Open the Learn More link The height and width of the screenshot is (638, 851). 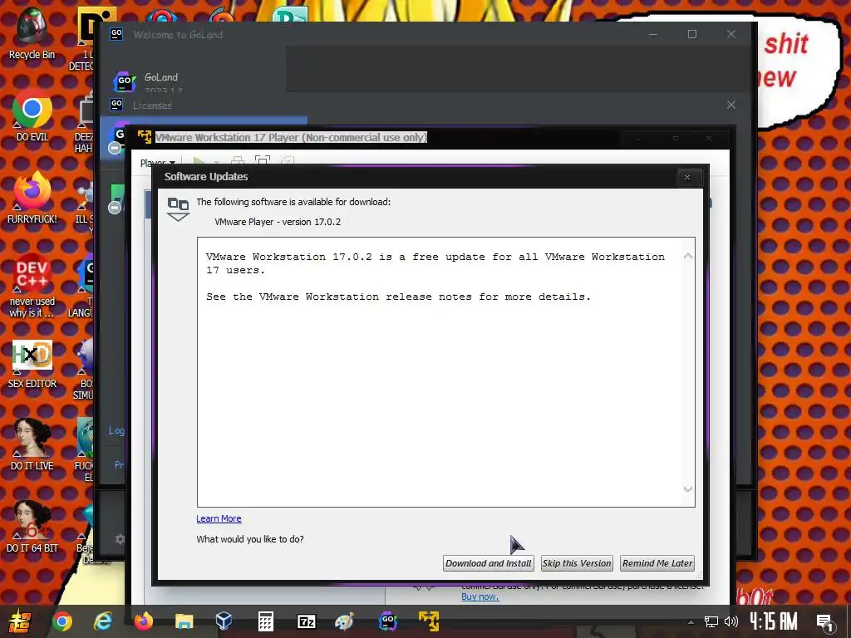point(219,518)
